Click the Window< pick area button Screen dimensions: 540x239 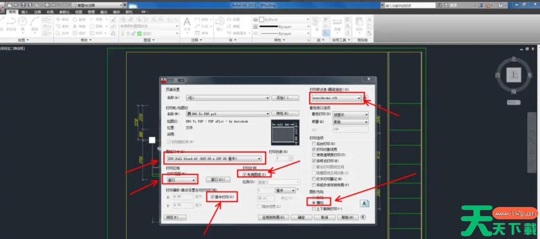click(x=218, y=179)
